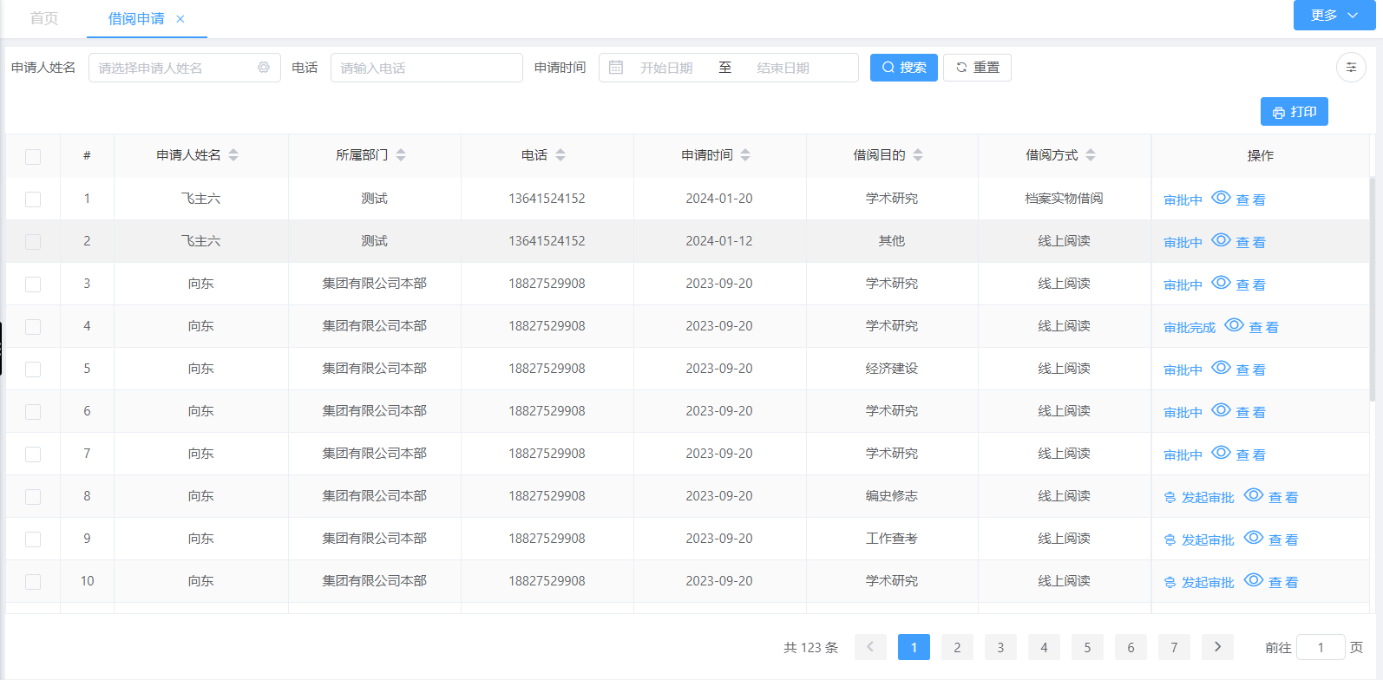The height and width of the screenshot is (680, 1383).
Task: Go to page 6
Action: (1131, 647)
